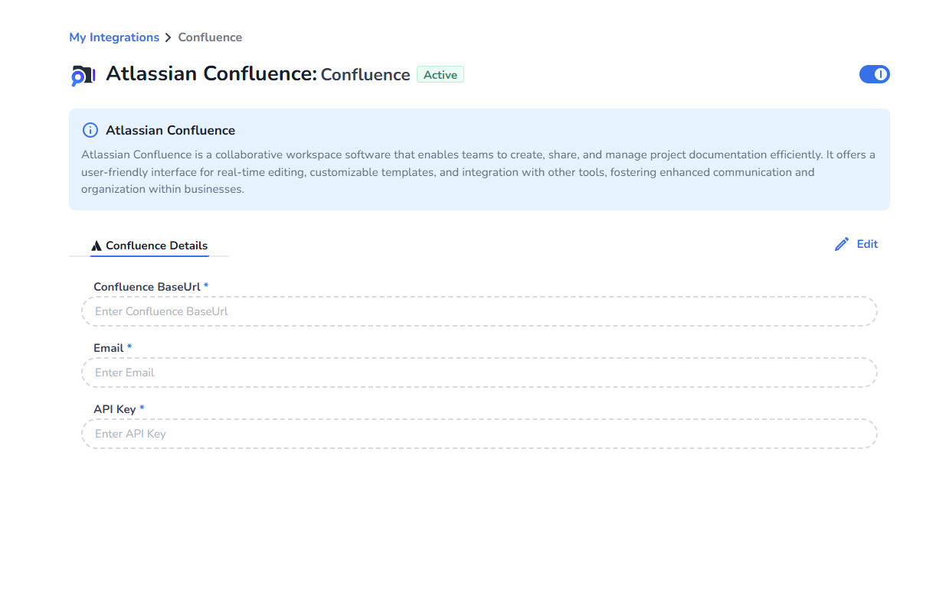Screen dimensions: 936x602
Task: Focus the Confluence BaseUrl input field
Action: pyautogui.click(x=479, y=311)
